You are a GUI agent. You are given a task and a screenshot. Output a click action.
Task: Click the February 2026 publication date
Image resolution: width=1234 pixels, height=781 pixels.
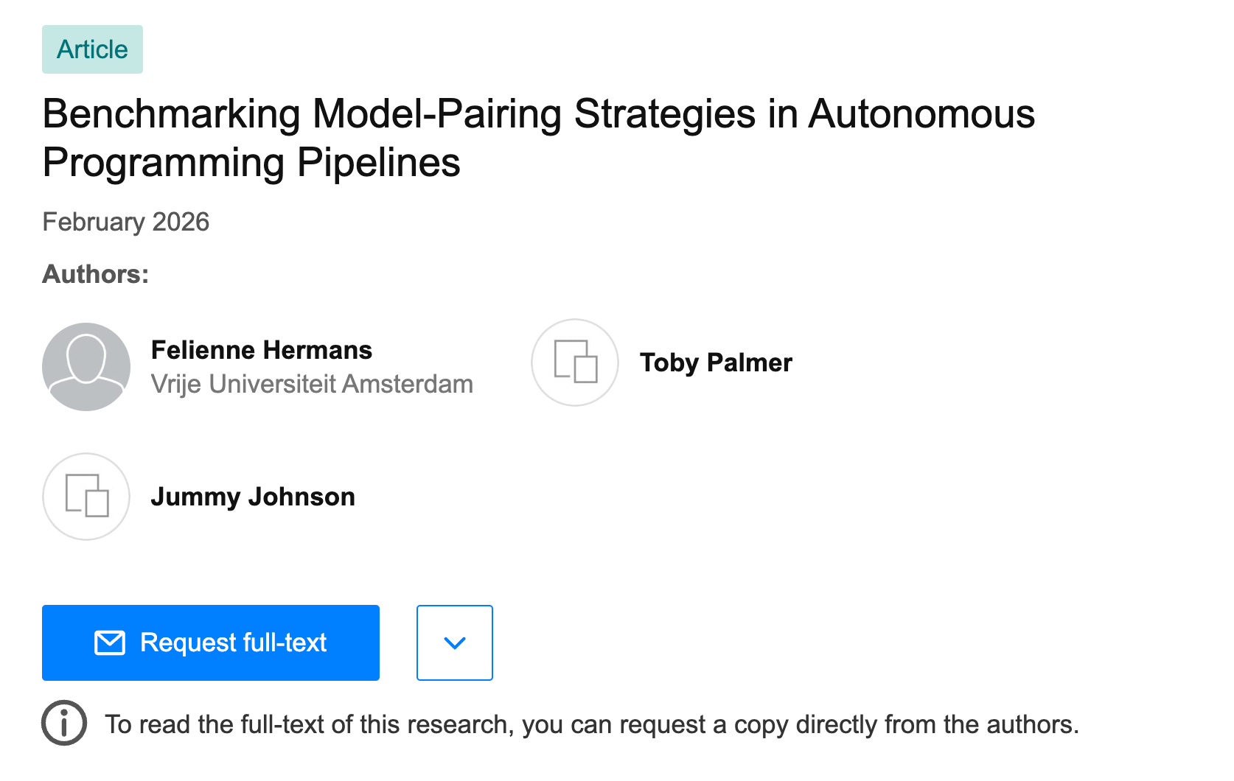point(125,222)
